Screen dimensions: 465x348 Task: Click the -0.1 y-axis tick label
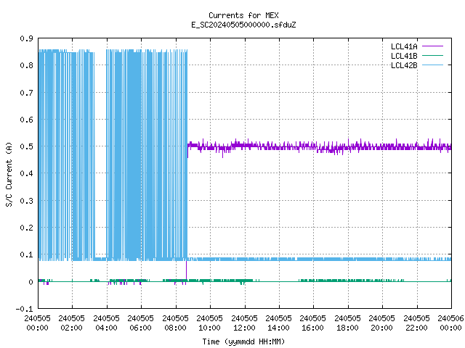click(24, 309)
